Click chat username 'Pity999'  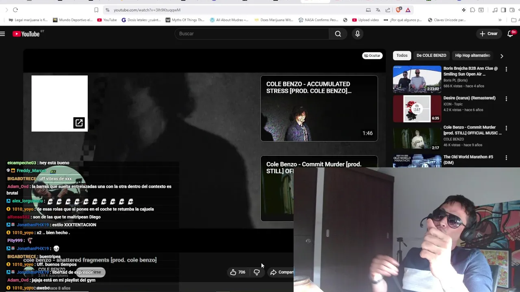click(x=15, y=240)
